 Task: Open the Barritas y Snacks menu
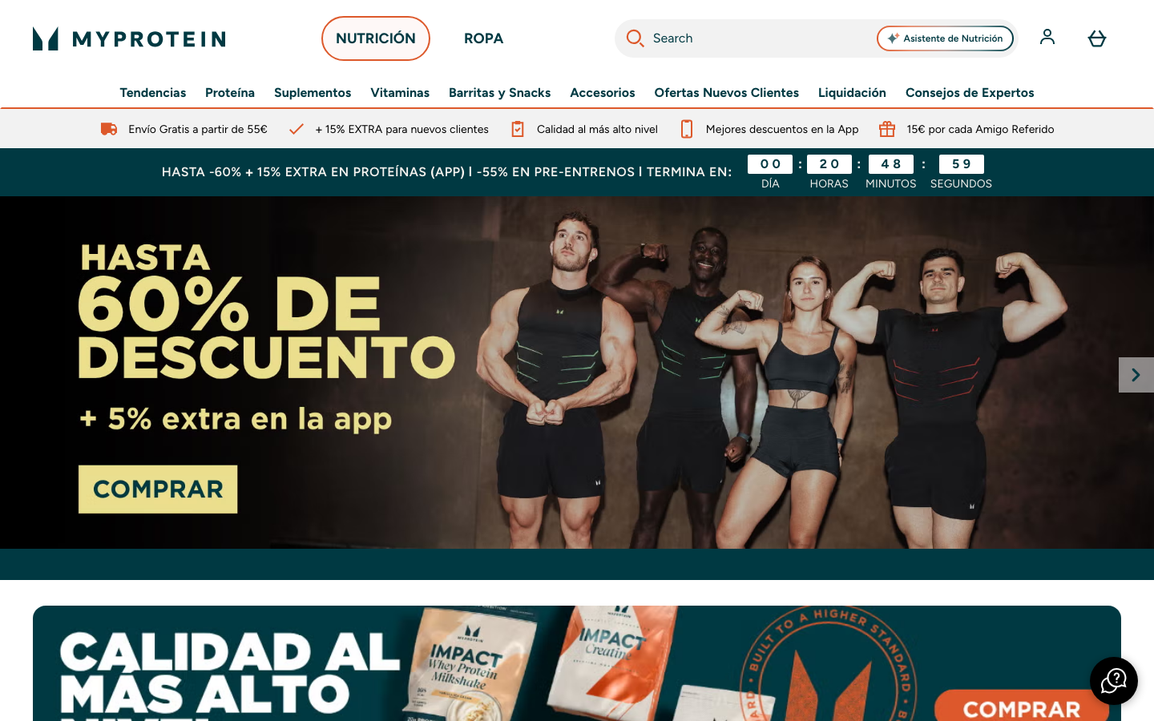coord(500,93)
